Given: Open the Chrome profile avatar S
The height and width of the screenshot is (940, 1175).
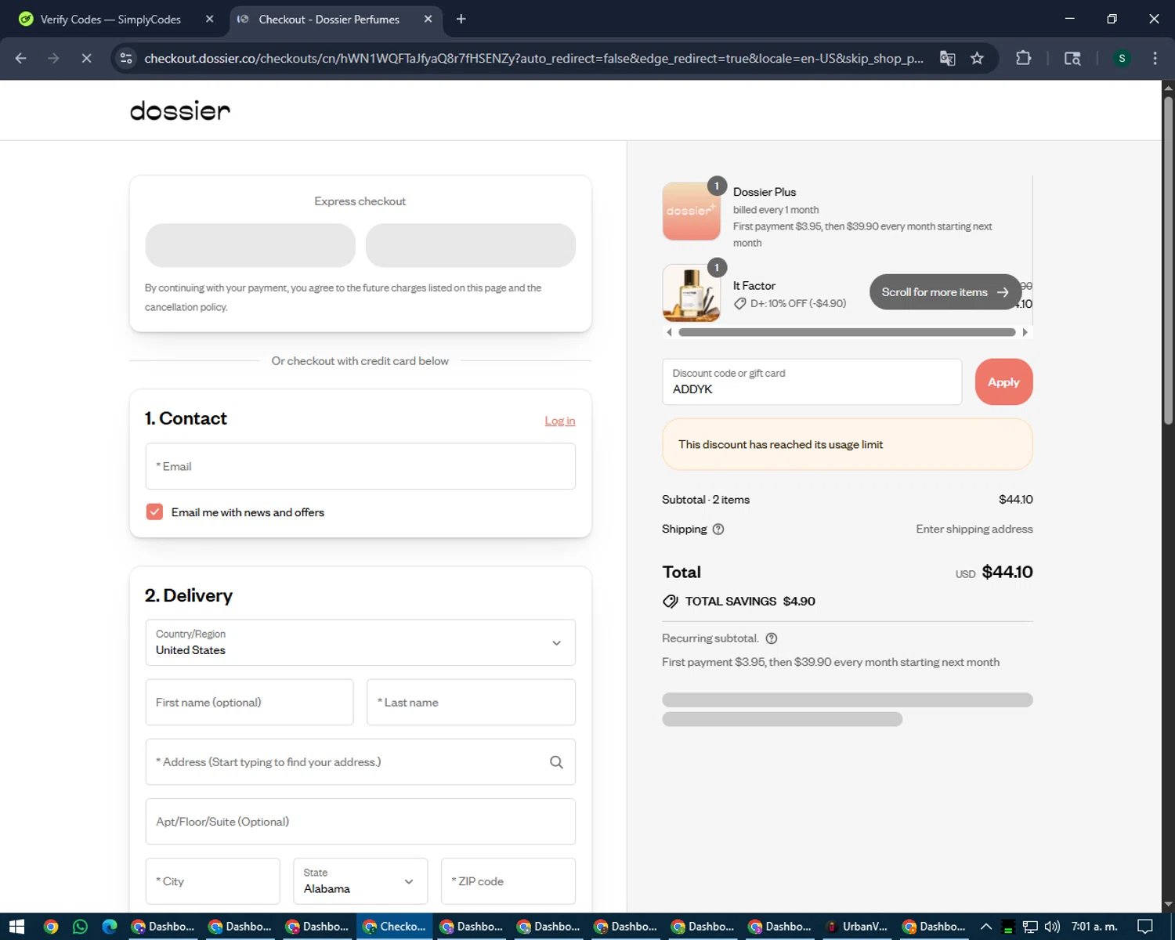Looking at the screenshot, I should click(1122, 58).
